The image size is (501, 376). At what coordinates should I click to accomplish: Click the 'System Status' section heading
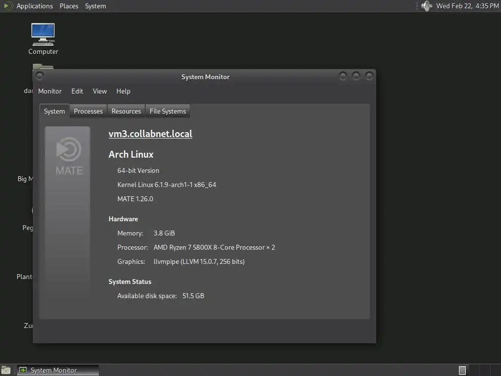click(130, 282)
